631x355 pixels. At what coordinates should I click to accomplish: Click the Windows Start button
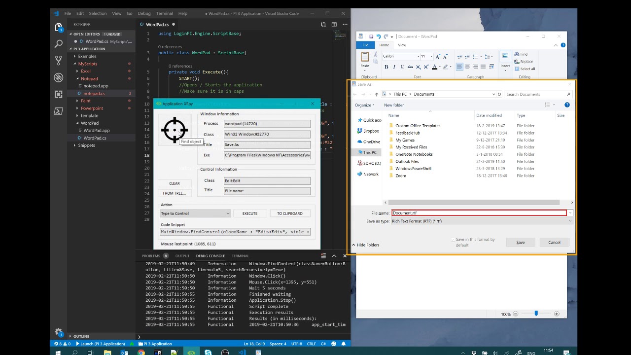click(x=58, y=353)
